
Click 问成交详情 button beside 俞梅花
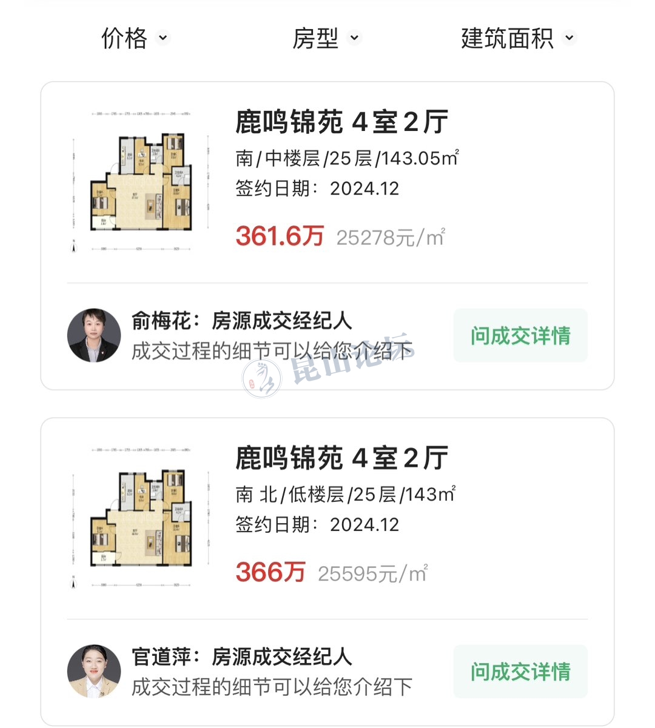click(520, 336)
